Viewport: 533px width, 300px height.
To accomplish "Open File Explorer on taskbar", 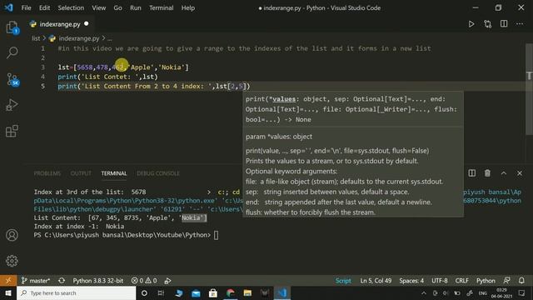I will click(247, 292).
